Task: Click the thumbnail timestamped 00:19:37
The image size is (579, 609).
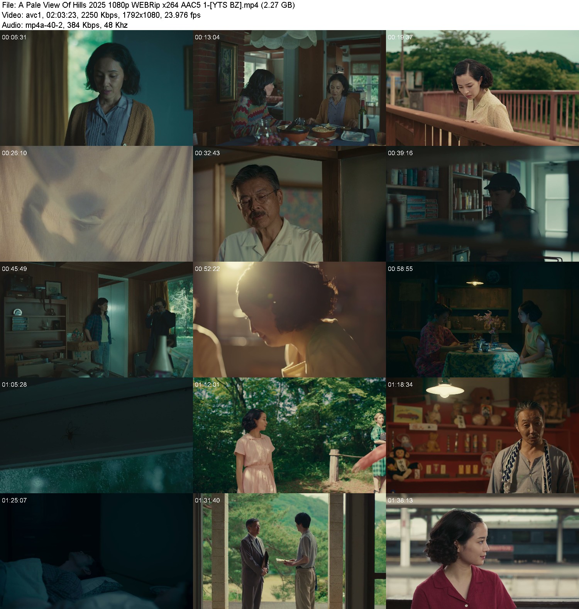Action: pyautogui.click(x=482, y=88)
